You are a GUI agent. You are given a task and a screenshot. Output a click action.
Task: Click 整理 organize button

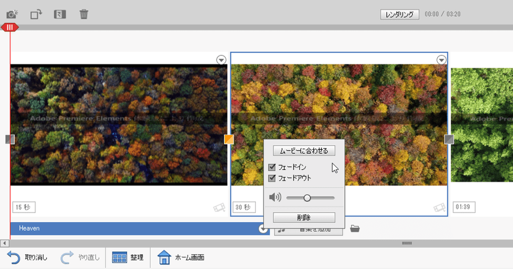click(x=128, y=258)
